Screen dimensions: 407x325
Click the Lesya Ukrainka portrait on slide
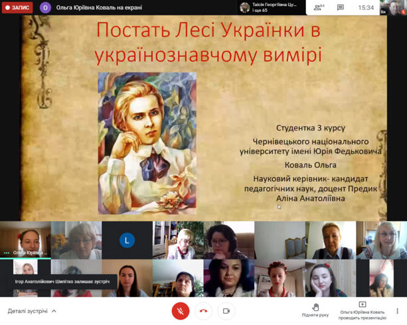point(147,143)
